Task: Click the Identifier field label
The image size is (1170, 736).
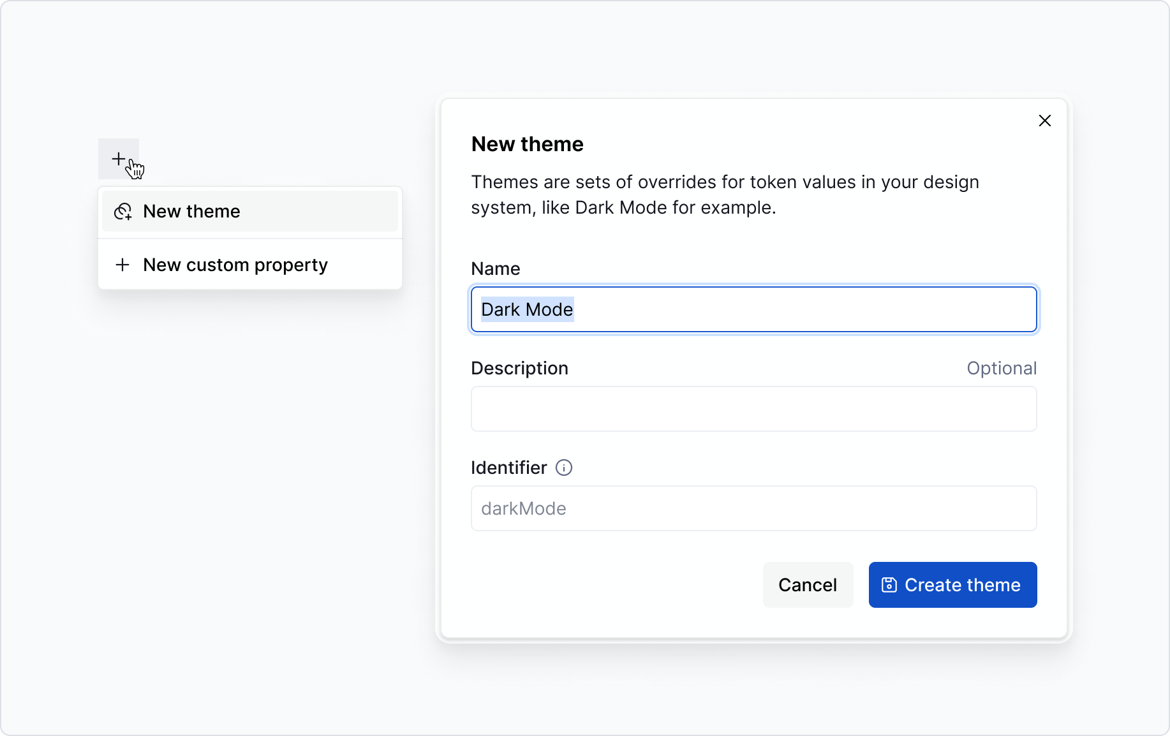Action: pyautogui.click(x=508, y=467)
